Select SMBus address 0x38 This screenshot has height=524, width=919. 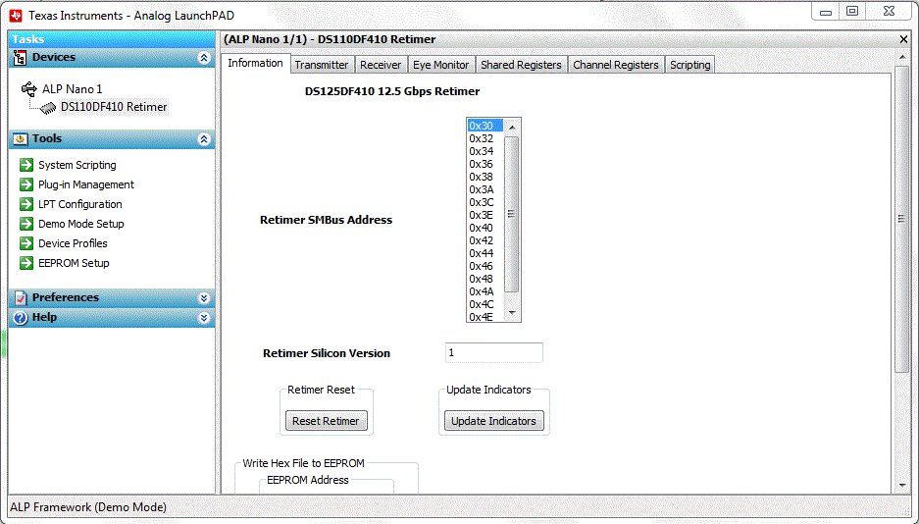point(485,177)
